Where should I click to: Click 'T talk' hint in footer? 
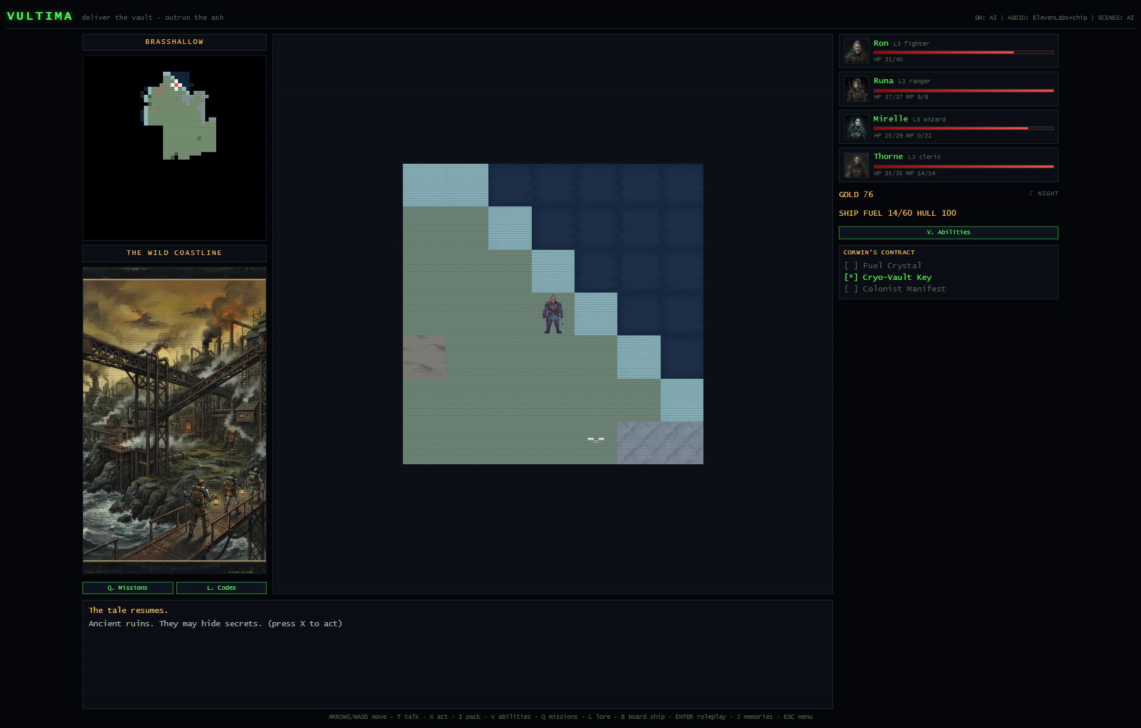pyautogui.click(x=408, y=717)
